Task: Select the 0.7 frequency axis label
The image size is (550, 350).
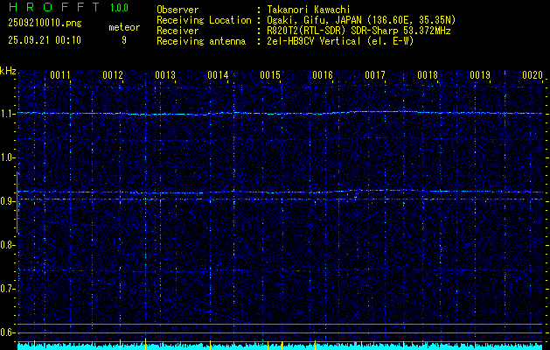Action: pyautogui.click(x=8, y=289)
